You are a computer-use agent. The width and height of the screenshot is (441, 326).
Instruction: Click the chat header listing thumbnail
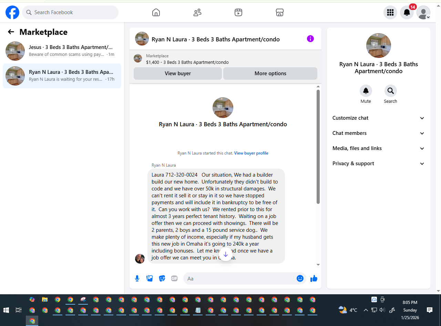142,39
